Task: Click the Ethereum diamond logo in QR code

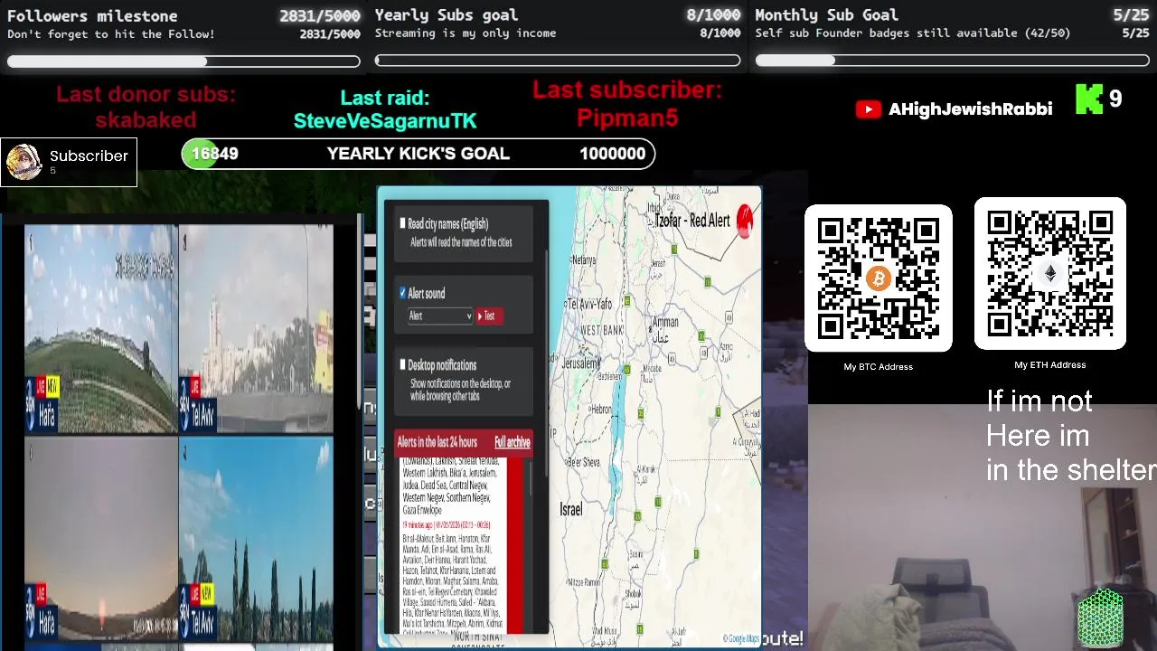Action: click(1050, 274)
